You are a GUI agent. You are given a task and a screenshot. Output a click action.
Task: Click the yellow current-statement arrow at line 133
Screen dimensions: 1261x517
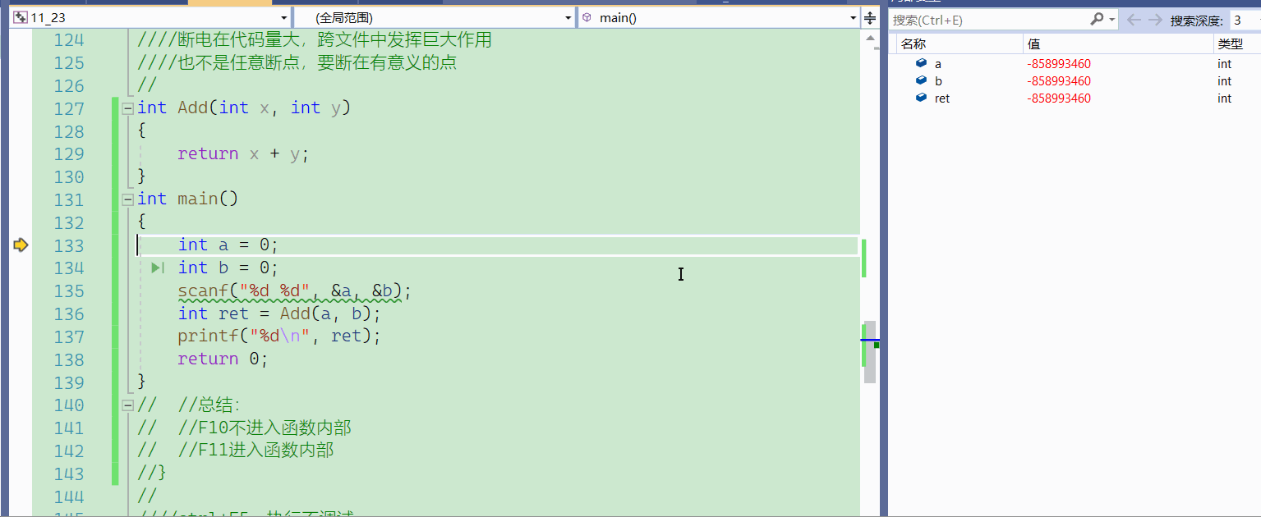click(x=21, y=245)
